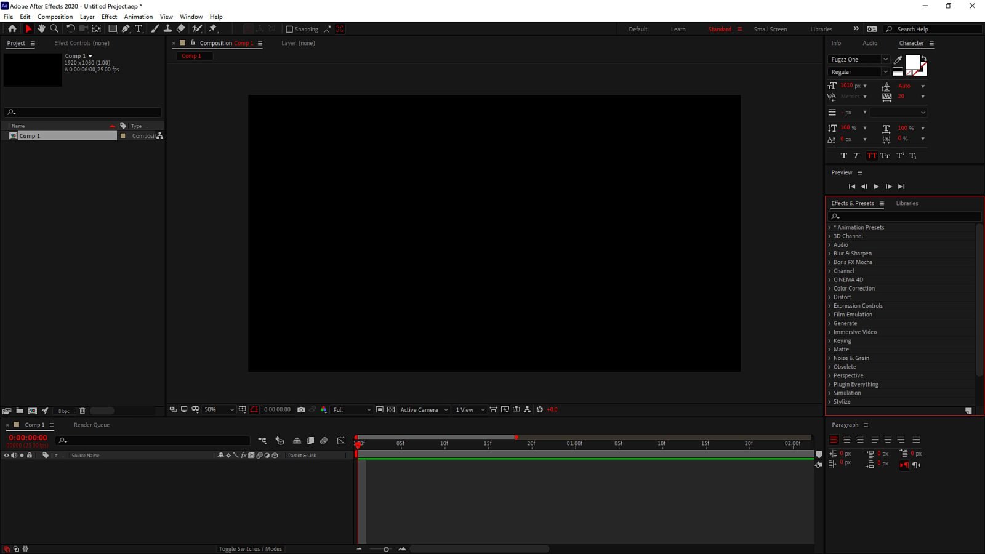Open the Learn workspace

(678, 29)
